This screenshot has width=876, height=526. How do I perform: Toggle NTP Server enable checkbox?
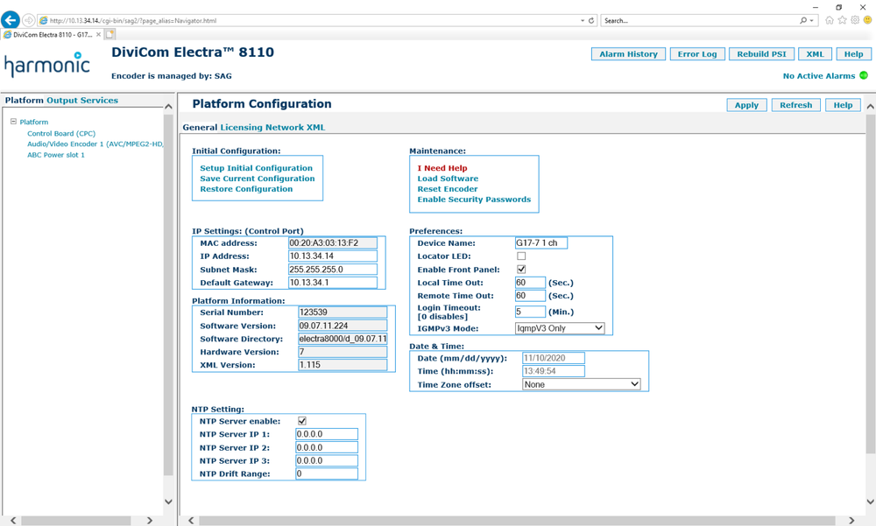click(301, 421)
